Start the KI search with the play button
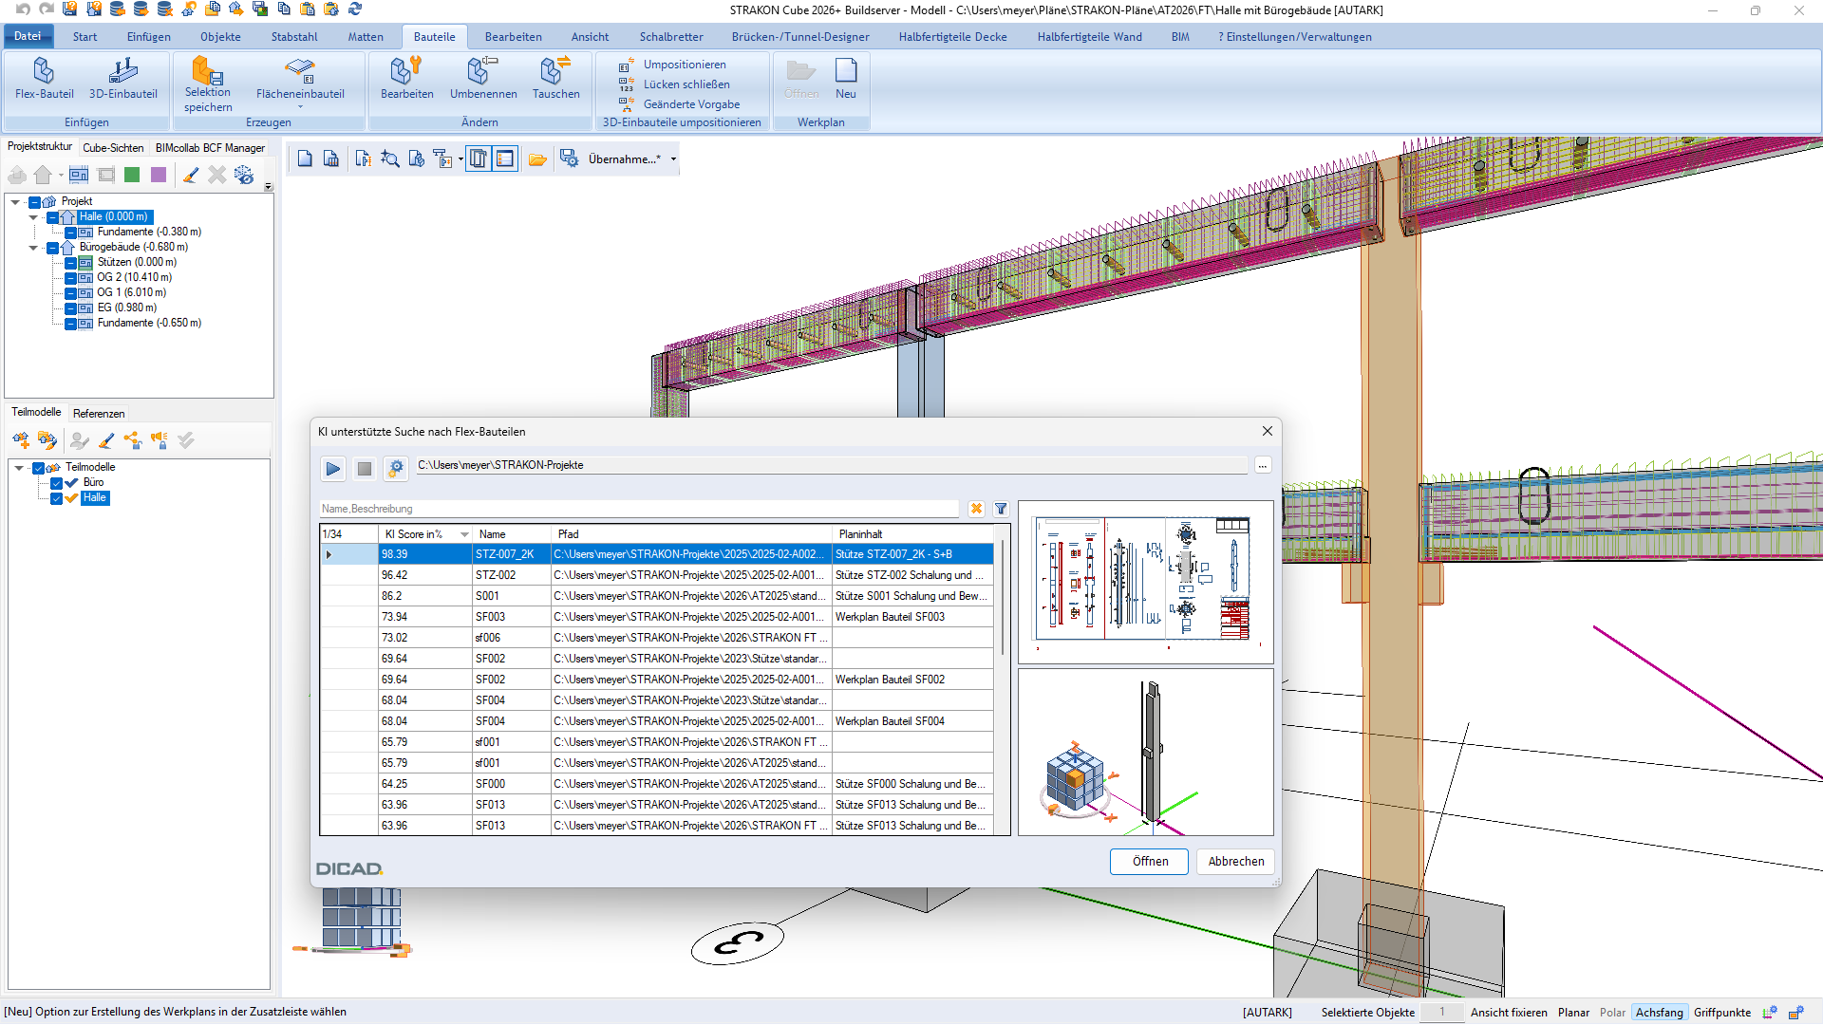1823x1025 pixels. pyautogui.click(x=333, y=468)
